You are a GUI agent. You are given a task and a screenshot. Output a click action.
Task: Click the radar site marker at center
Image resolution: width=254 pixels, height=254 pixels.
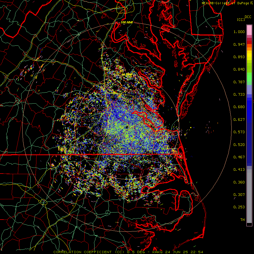coord(127,127)
